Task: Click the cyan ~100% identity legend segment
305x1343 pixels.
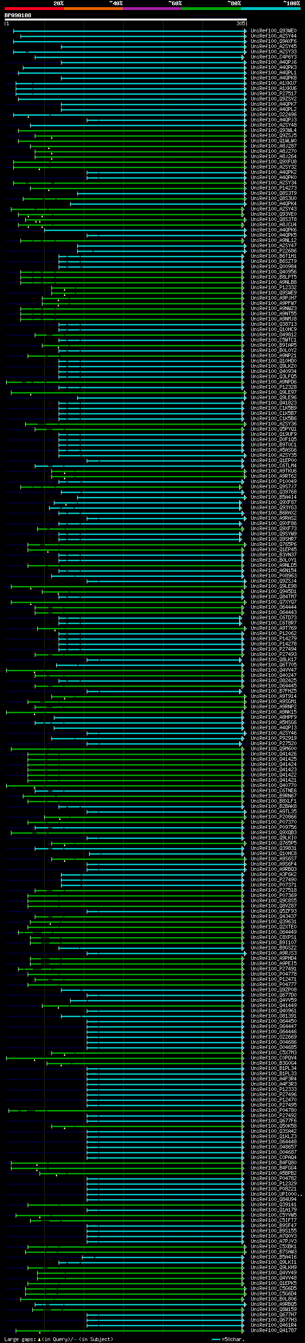Action: [x=271, y=9]
